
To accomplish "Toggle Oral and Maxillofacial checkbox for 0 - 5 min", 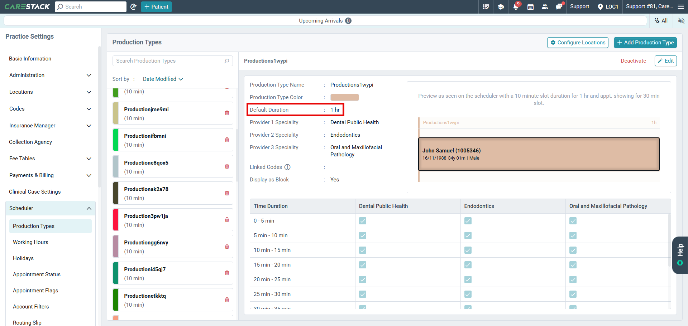I will click(573, 221).
